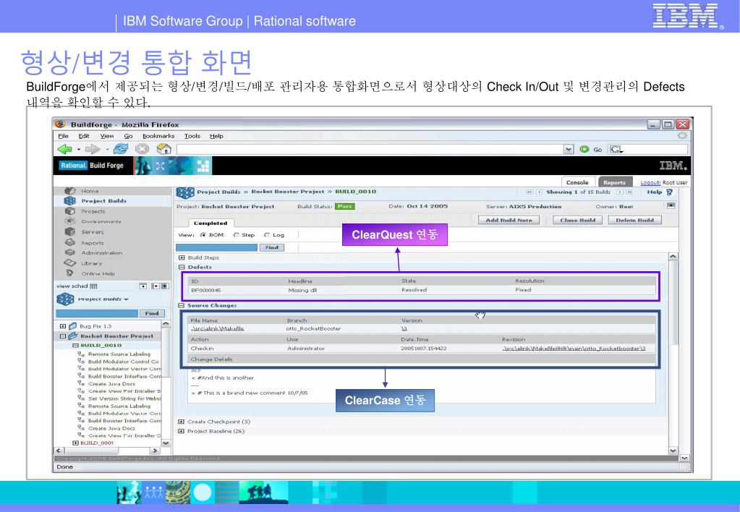This screenshot has width=740, height=512.
Task: Open the Tools menu
Action: pyautogui.click(x=192, y=136)
